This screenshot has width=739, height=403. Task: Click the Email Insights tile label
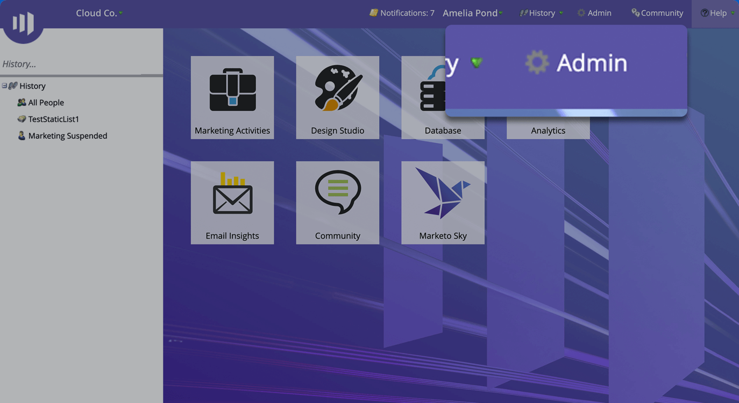coord(232,236)
